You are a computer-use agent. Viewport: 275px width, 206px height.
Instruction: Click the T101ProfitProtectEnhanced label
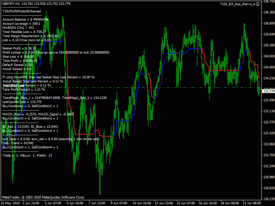(22, 11)
